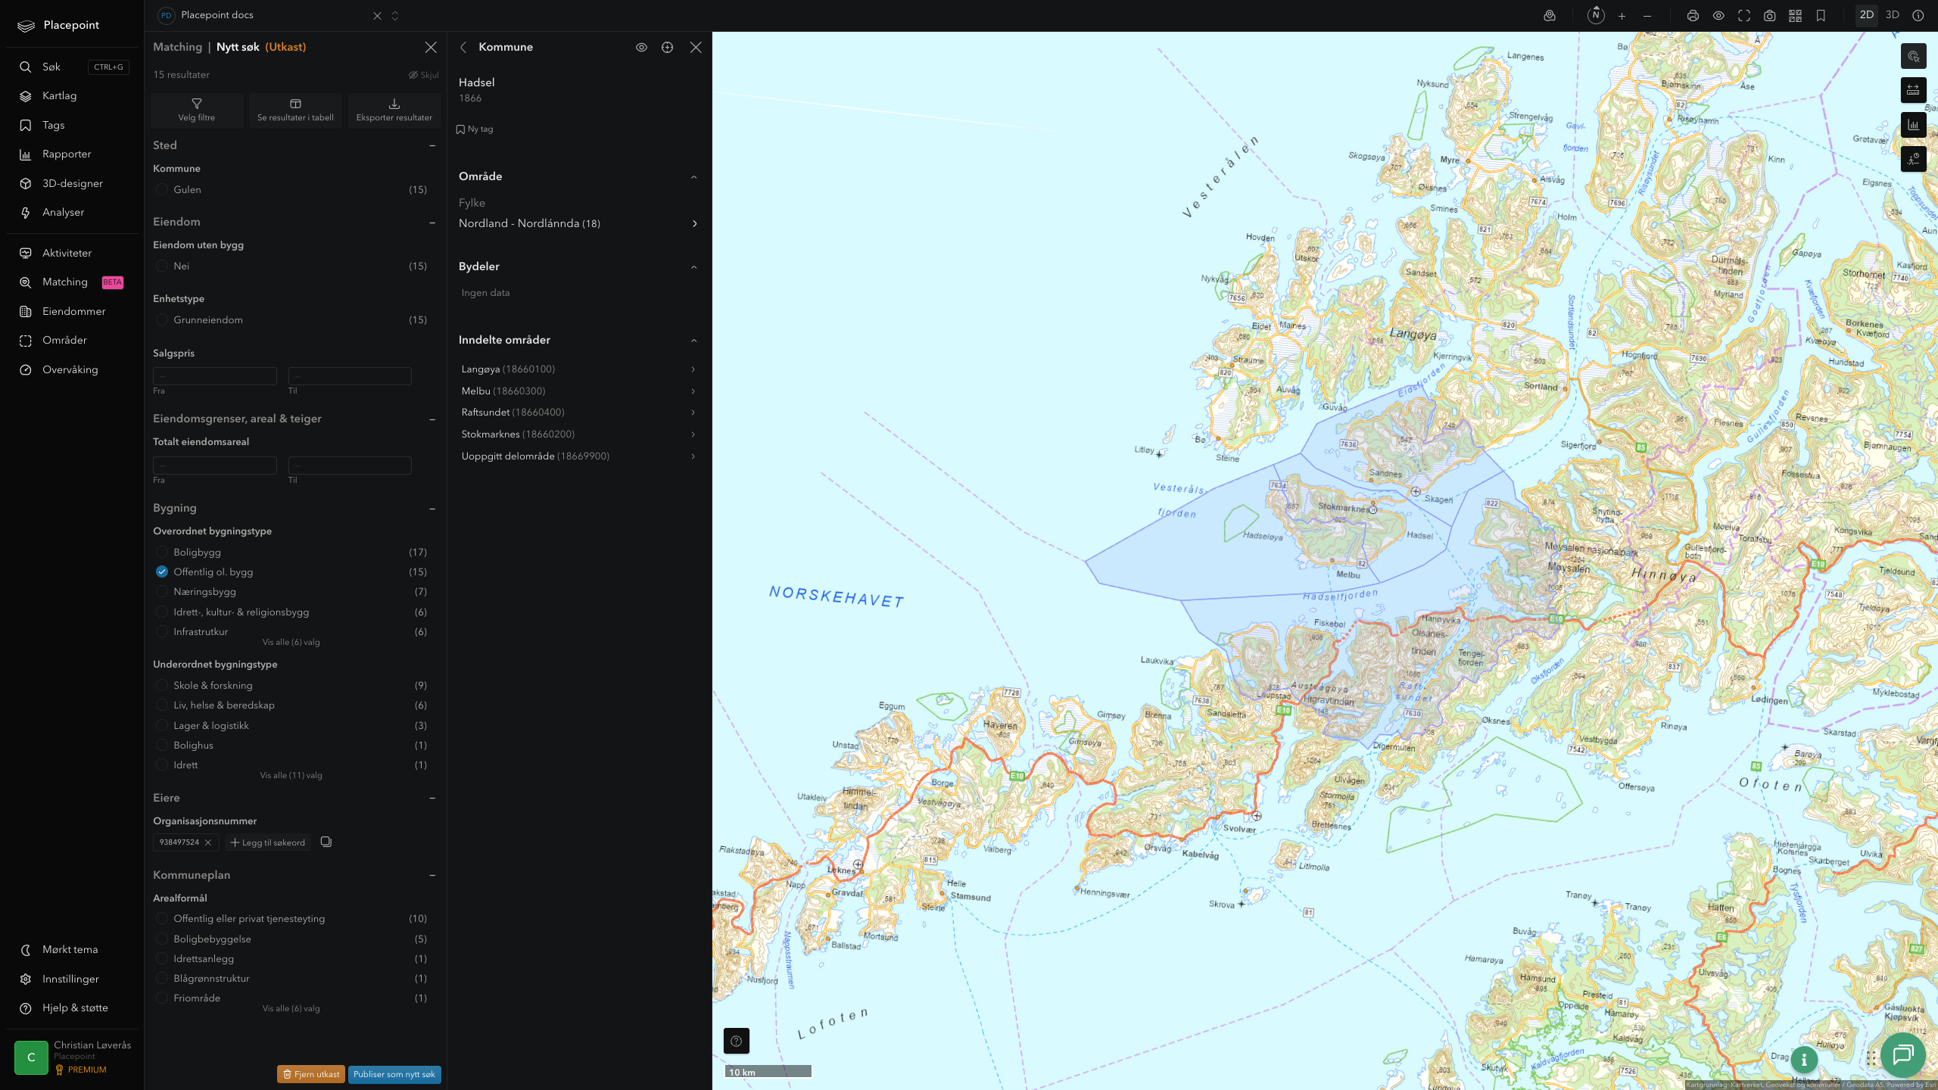Click Fjern utkast button
The image size is (1938, 1090).
(311, 1074)
